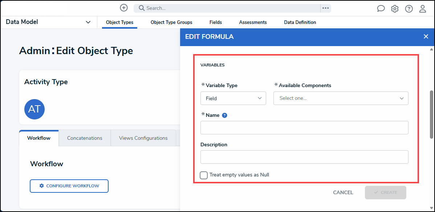Image resolution: width=435 pixels, height=212 pixels.
Task: Click the Configure Workflow button
Action: (x=69, y=186)
